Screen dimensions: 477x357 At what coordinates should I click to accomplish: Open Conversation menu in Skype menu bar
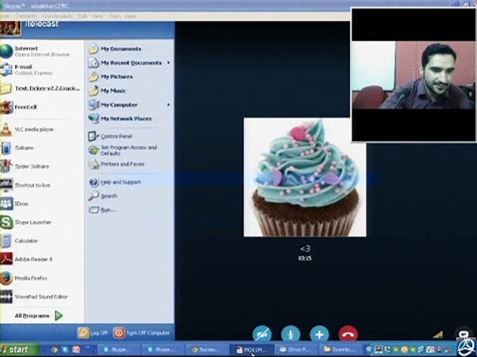click(x=58, y=16)
